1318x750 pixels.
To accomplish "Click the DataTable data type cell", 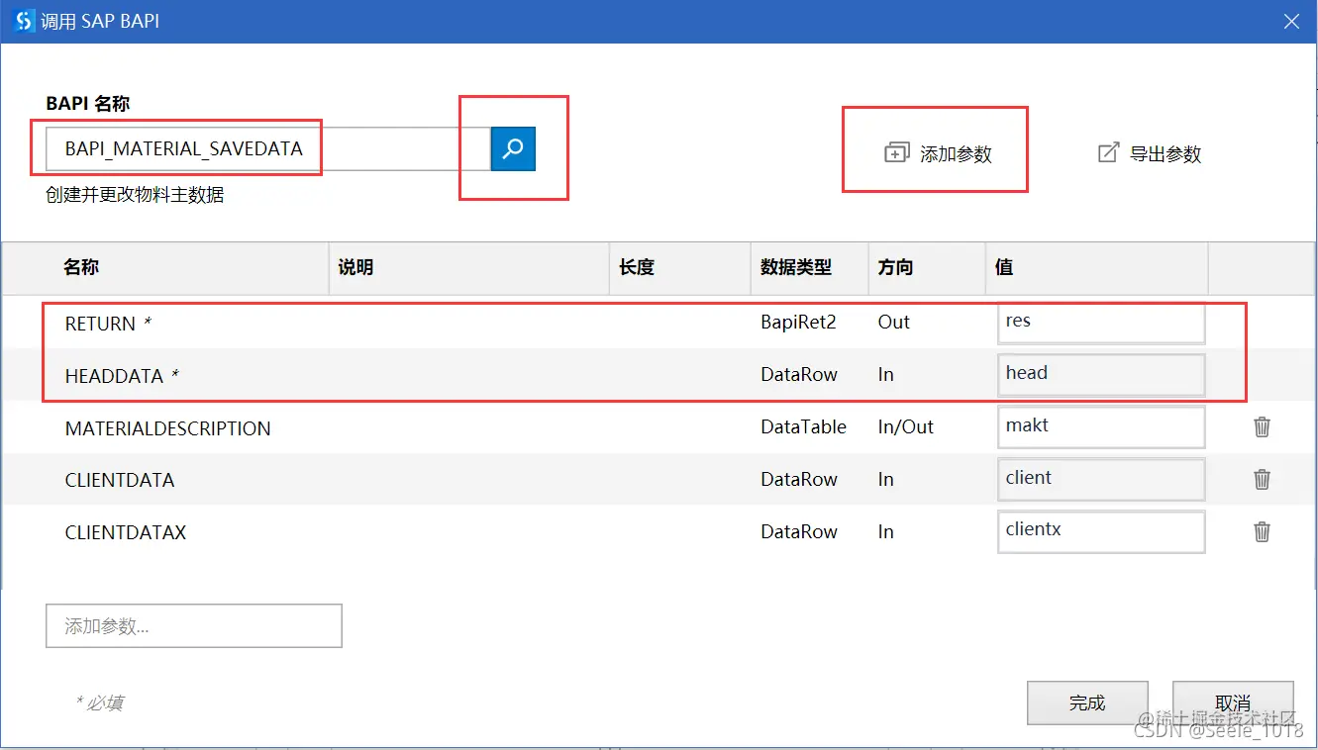I will (803, 427).
